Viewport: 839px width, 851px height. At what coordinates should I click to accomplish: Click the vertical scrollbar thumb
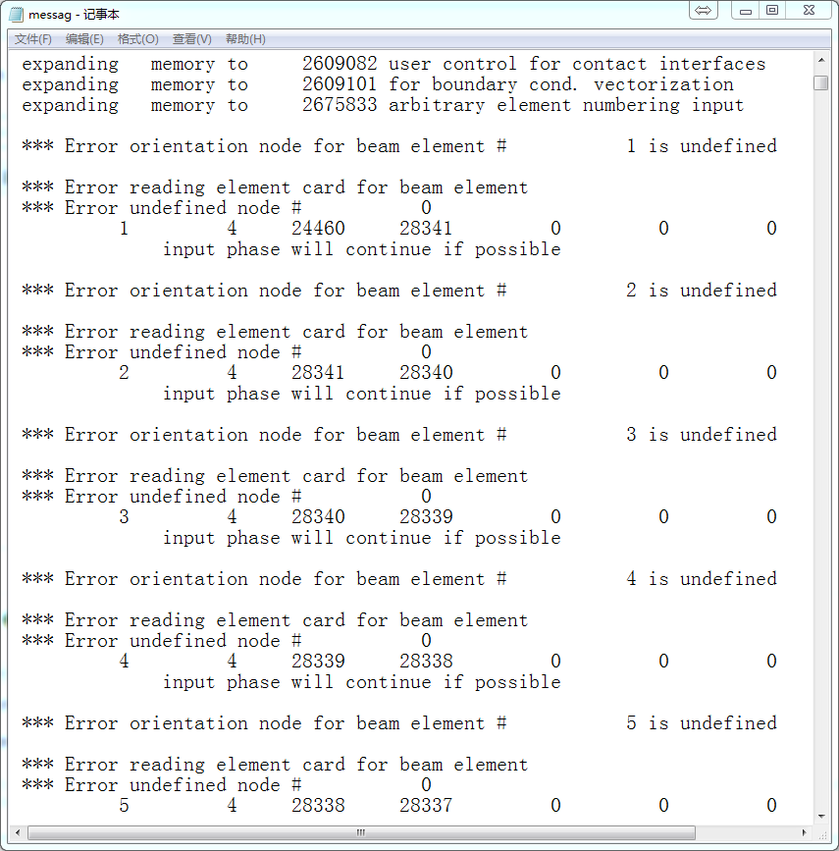(x=821, y=82)
